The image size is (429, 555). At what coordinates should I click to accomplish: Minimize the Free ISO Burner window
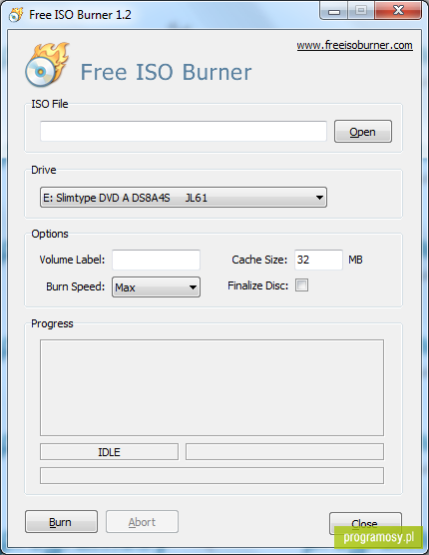click(334, 11)
